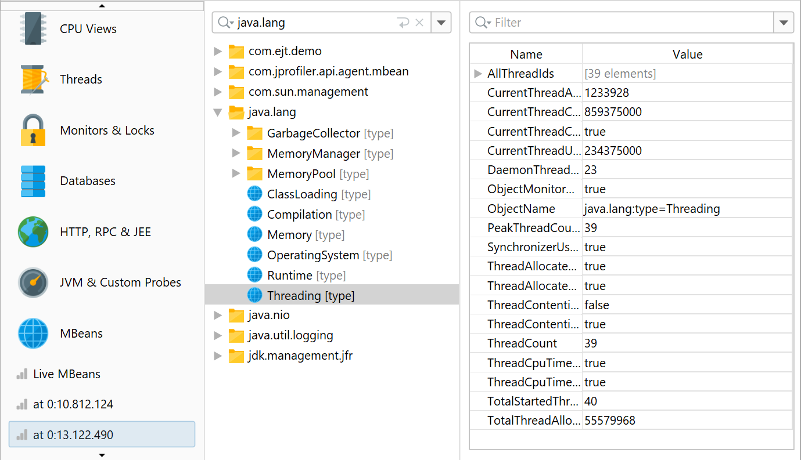801x460 pixels.
Task: Click the Threads spool icon
Action: point(33,79)
